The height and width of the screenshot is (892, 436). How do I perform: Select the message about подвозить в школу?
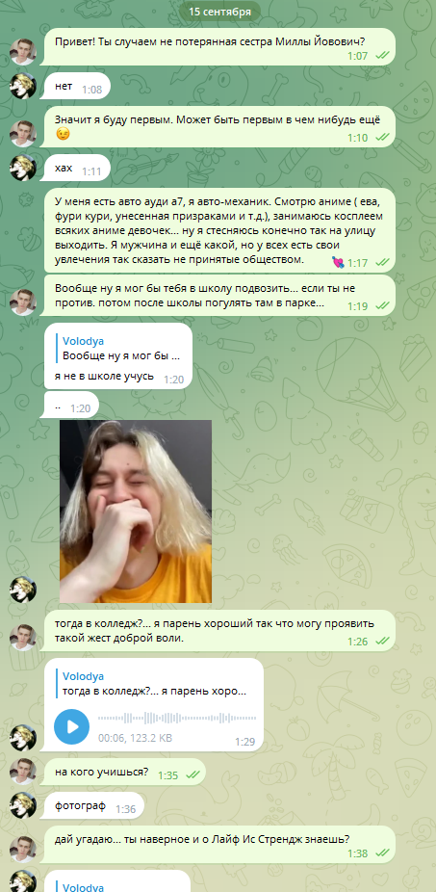point(219,296)
